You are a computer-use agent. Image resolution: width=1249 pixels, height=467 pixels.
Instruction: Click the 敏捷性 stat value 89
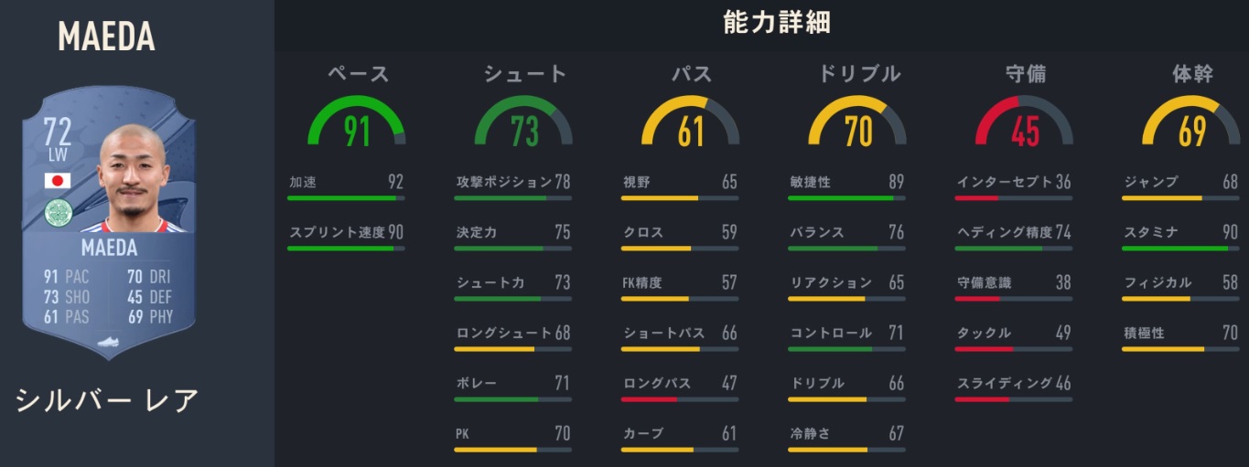(x=896, y=182)
